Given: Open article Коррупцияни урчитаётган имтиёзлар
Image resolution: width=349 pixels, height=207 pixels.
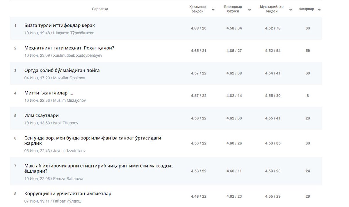Looking at the screenshot, I should click(x=68, y=194).
